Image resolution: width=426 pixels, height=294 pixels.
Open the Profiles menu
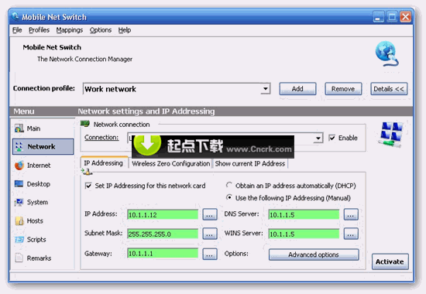[40, 30]
